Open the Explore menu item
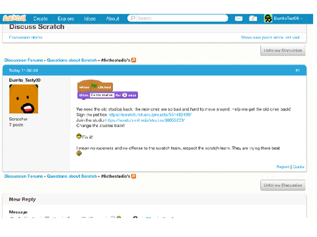 pyautogui.click(x=66, y=18)
